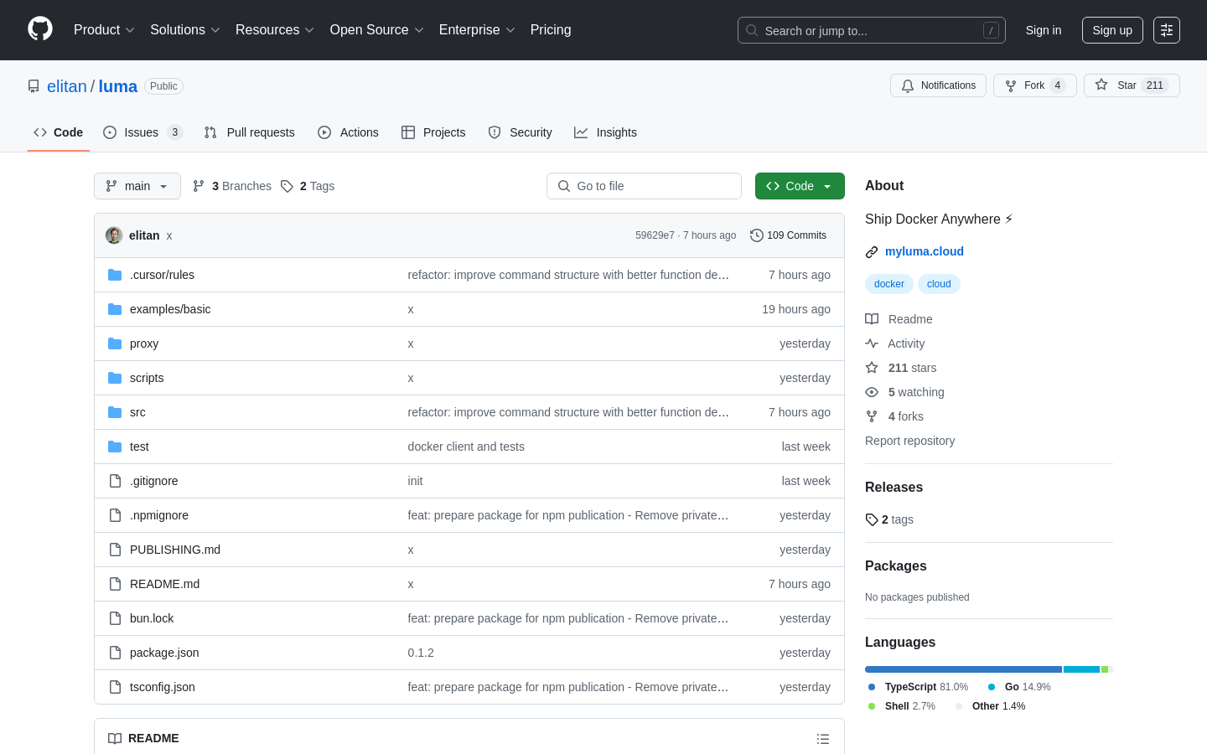Open the examples/basic folder icon
This screenshot has height=754, width=1207.
click(115, 309)
